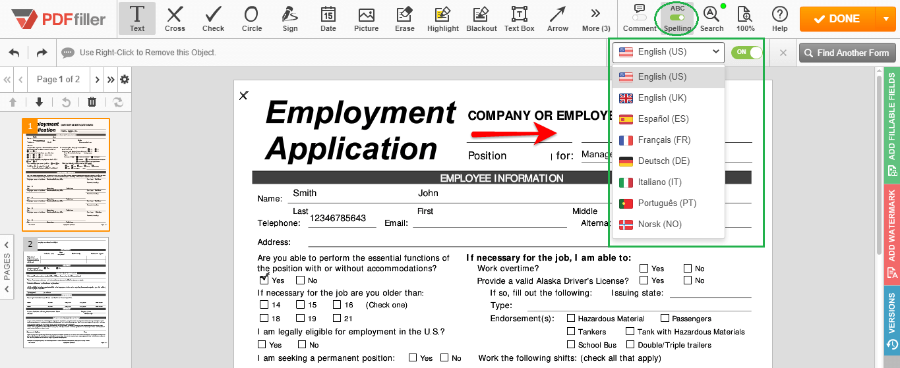This screenshot has height=368, width=900.
Task: Choose Norsk (NO) from language list
Action: coord(669,224)
